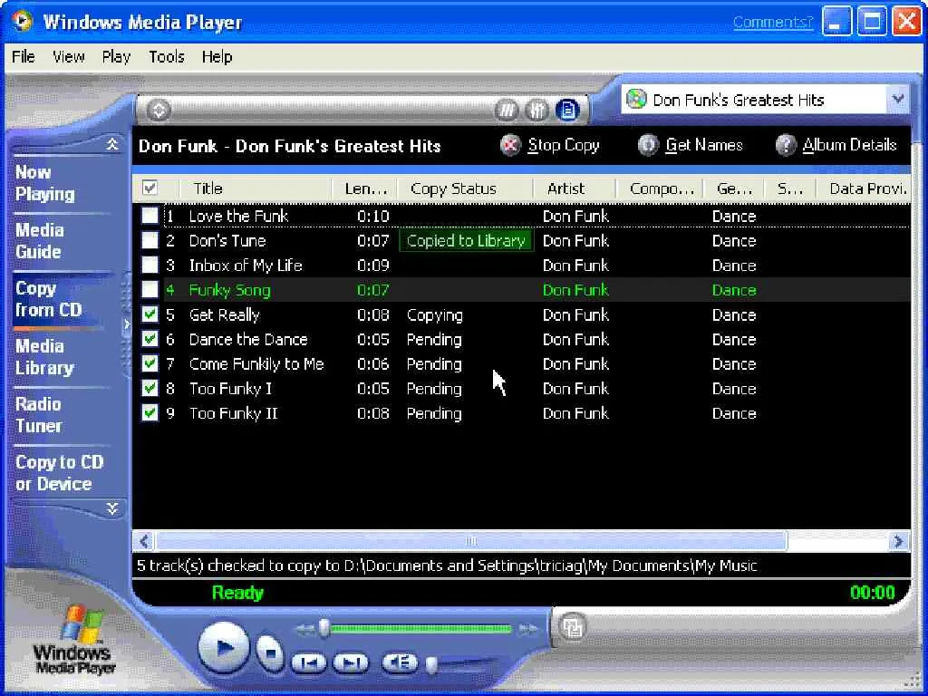Click the Stop Copy red X icon

tap(510, 145)
